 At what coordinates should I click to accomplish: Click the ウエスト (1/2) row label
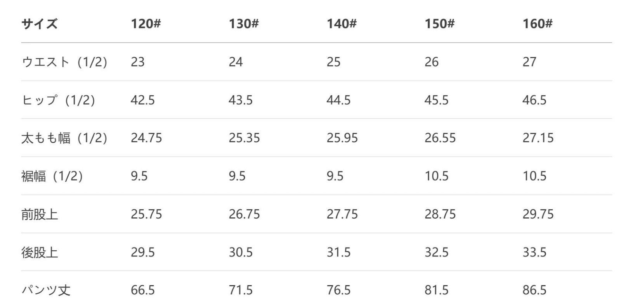[64, 62]
